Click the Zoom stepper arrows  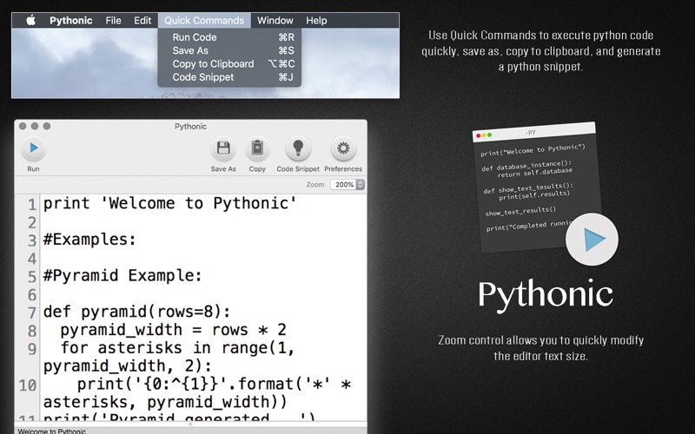click(x=361, y=185)
